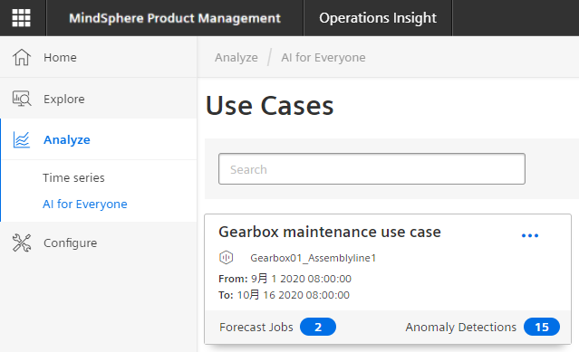Open the Gearbox maintenance use case title
Screen dimensions: 579x352
click(x=330, y=232)
